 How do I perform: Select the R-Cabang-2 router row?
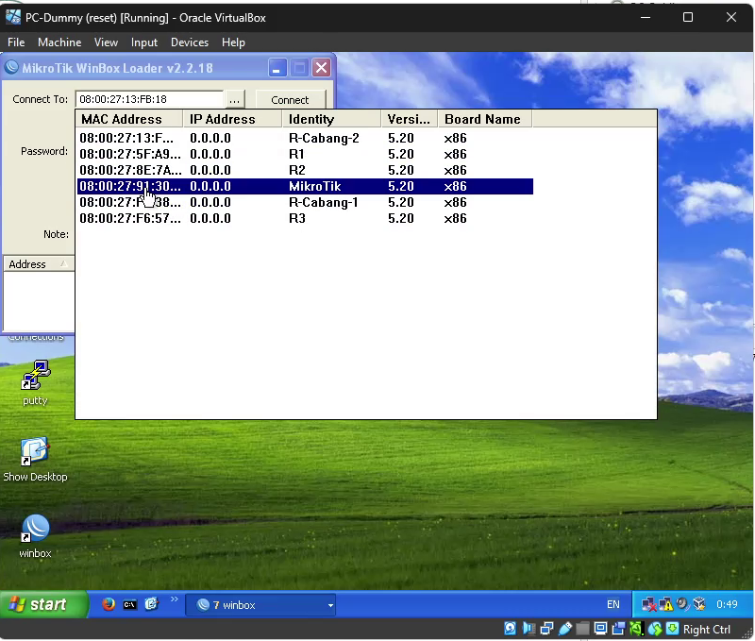tap(305, 138)
